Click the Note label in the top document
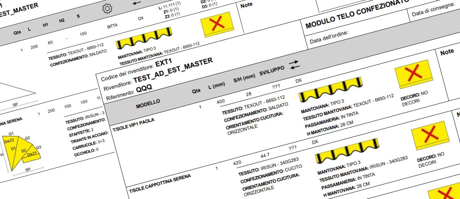Viewport: 460px width, 199px height. point(247,6)
